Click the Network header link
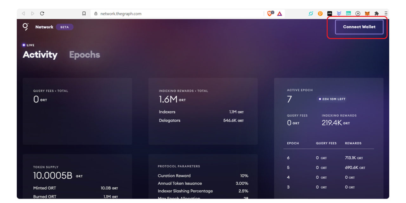The width and height of the screenshot is (406, 203). pyautogui.click(x=44, y=27)
